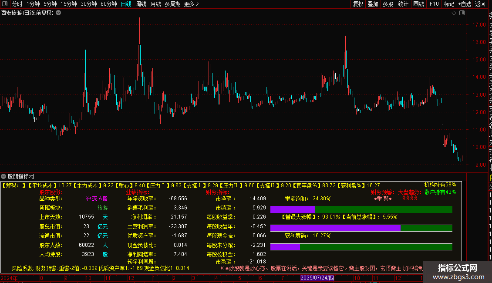Viewport: 492px width, 283px height.
Task: Open the F10 company info
Action: 434,4
